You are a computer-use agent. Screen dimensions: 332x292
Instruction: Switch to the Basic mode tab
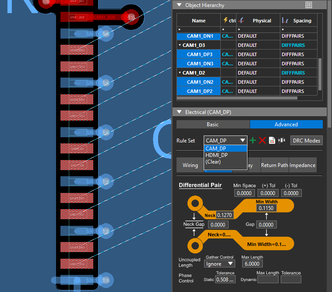tap(212, 125)
